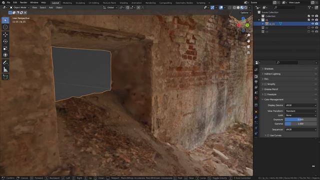320x180 pixels.
Task: Select solid viewport shading mode
Action: (238, 7)
